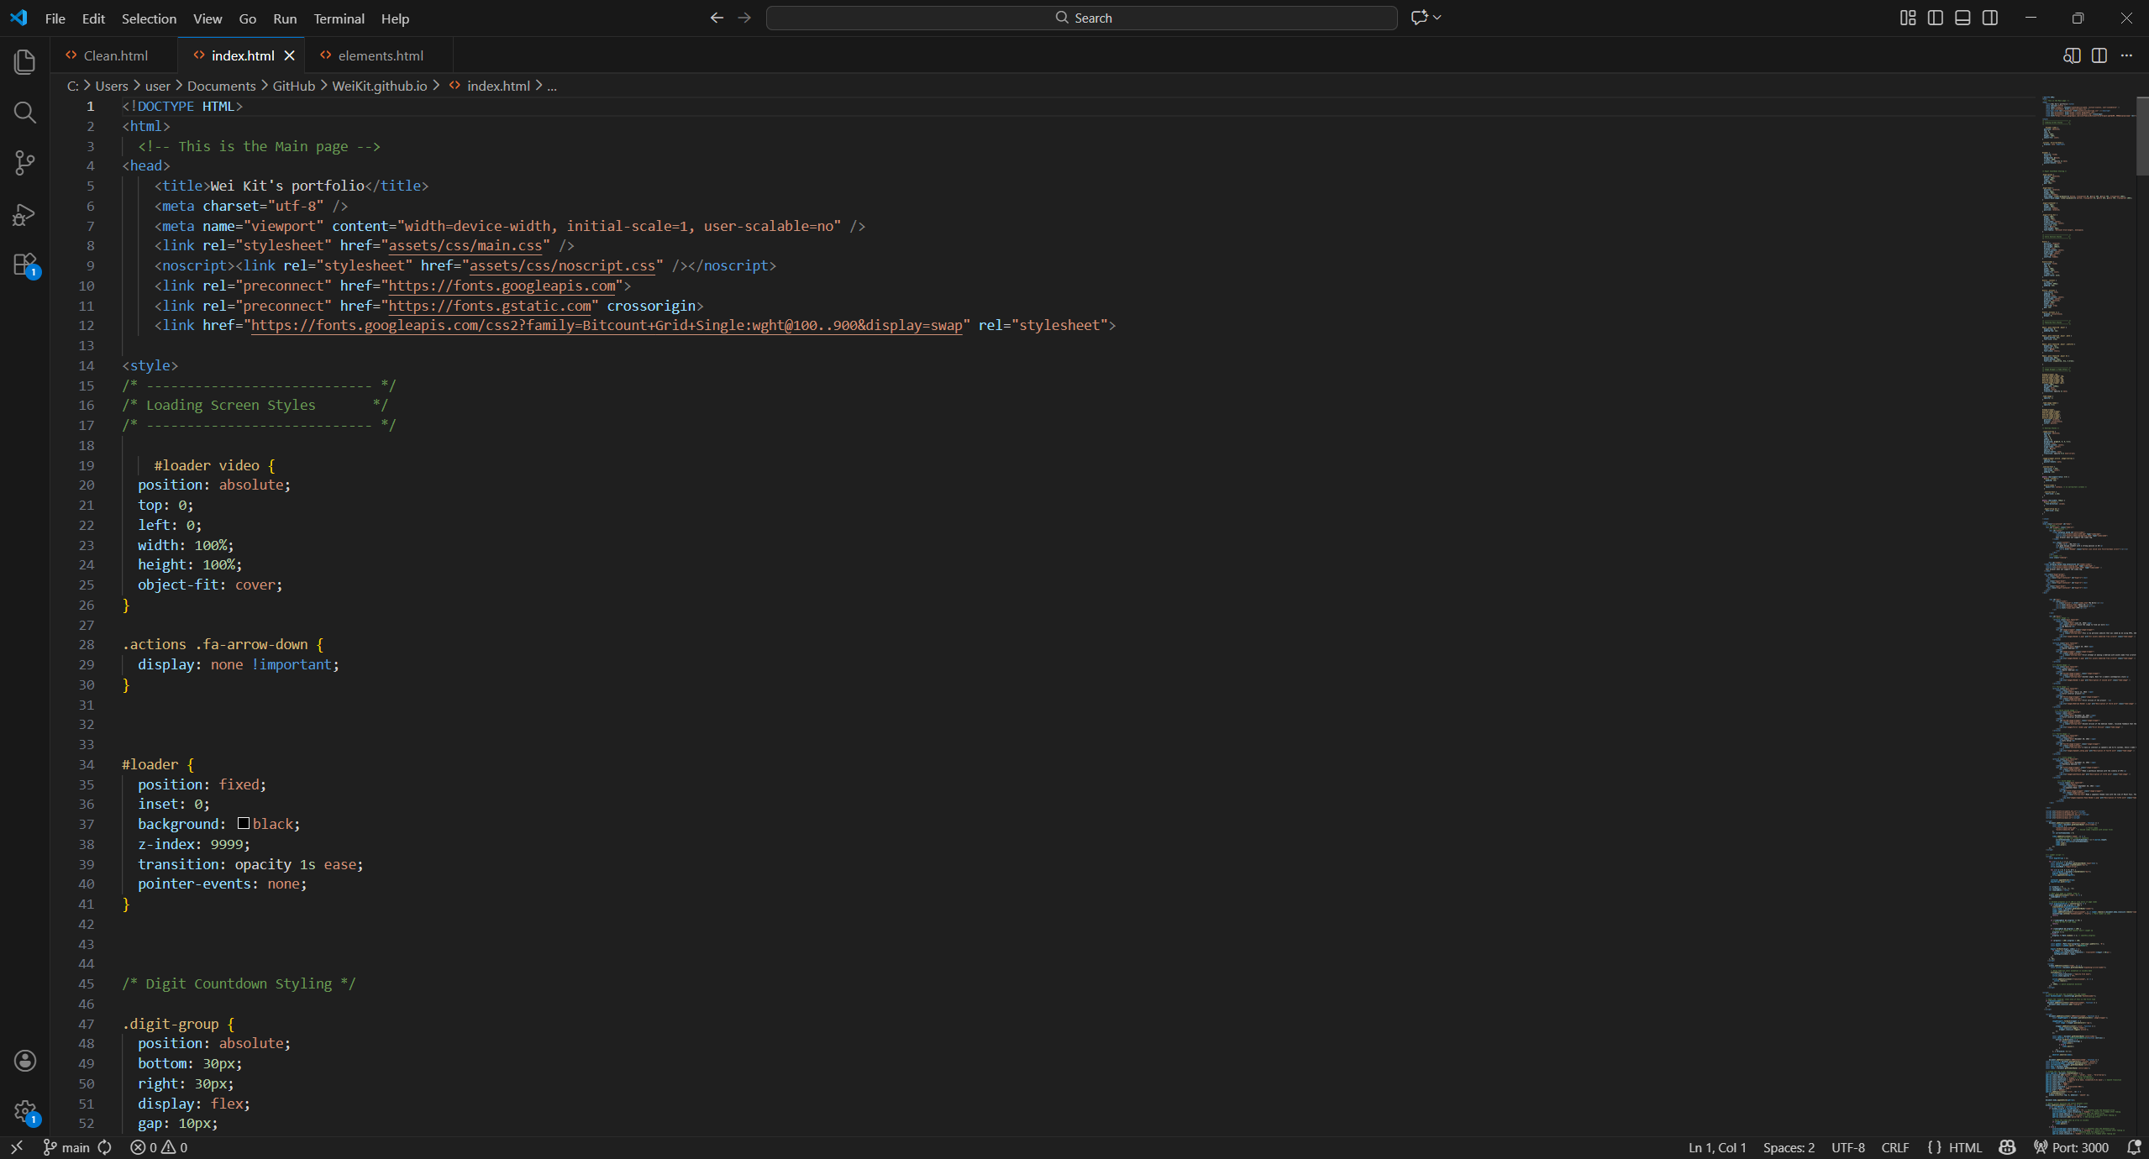Viewport: 2149px width, 1159px height.
Task: Open the Copilot chat dropdown arrow
Action: (x=1437, y=18)
